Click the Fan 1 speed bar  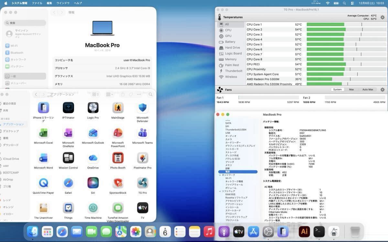pyautogui.click(x=268, y=98)
